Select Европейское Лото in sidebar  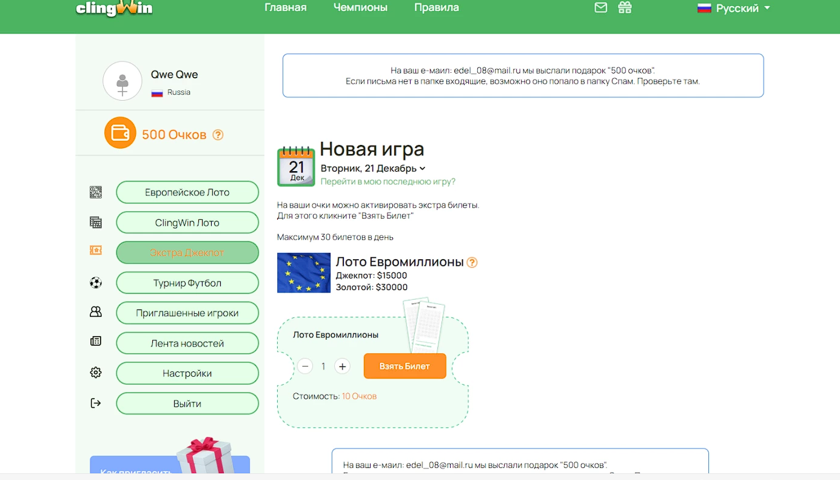(187, 192)
